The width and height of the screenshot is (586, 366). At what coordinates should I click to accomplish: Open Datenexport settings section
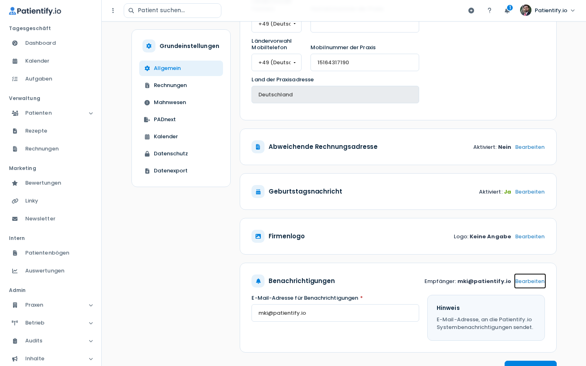click(x=181, y=171)
